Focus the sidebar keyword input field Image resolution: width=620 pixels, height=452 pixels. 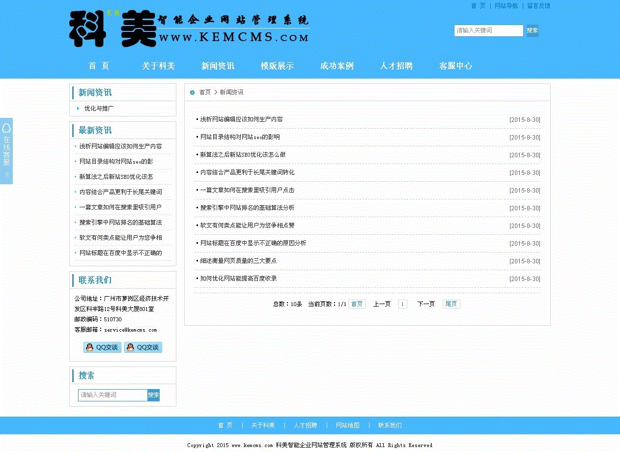pos(113,395)
